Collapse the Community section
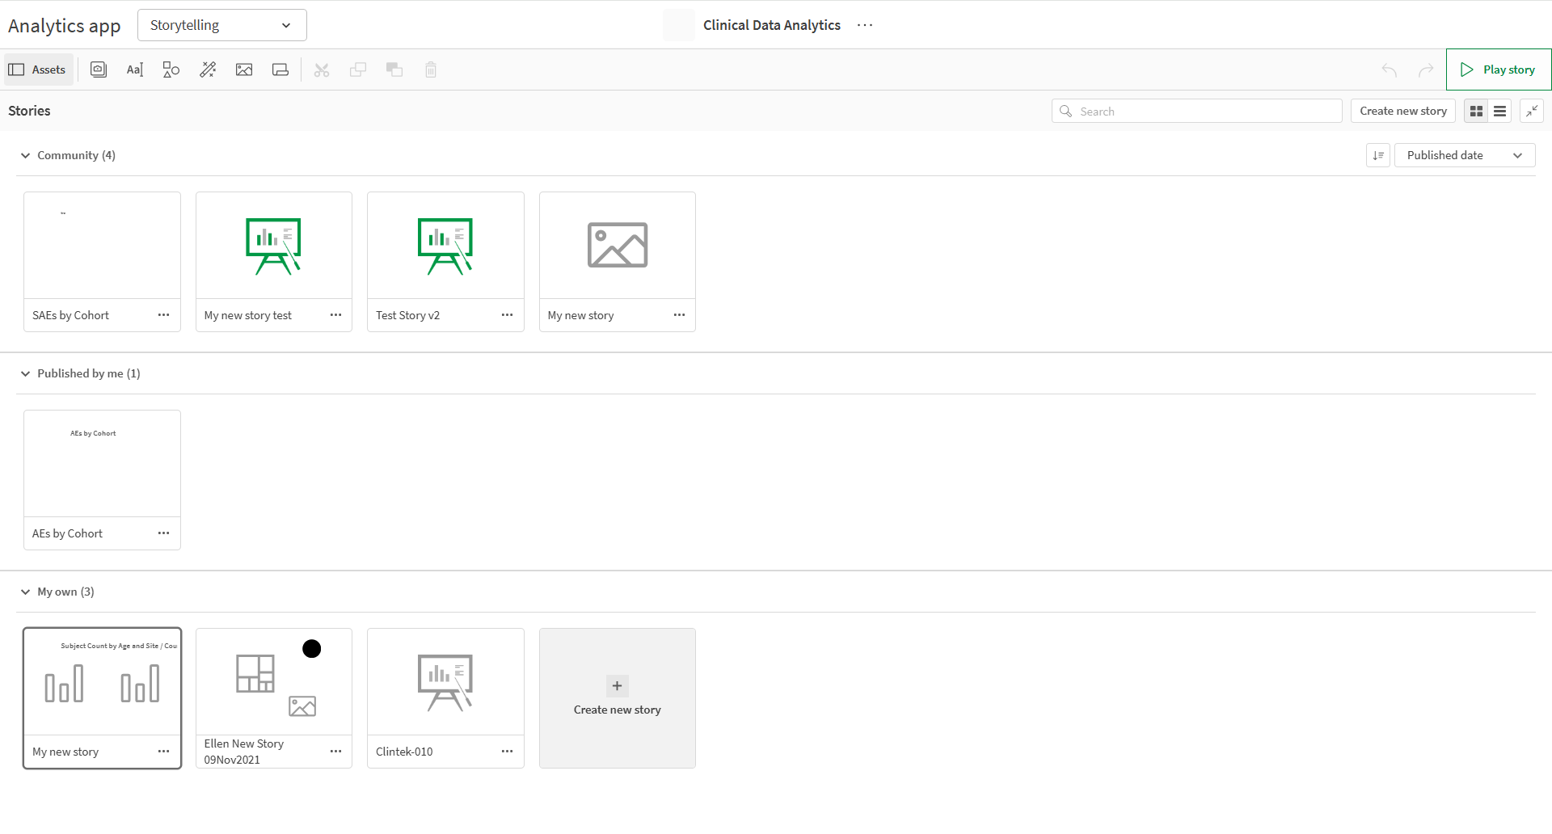Screen dimensions: 1552x834 pos(25,155)
